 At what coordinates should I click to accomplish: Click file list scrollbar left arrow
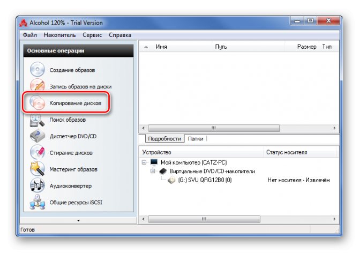[144, 128]
